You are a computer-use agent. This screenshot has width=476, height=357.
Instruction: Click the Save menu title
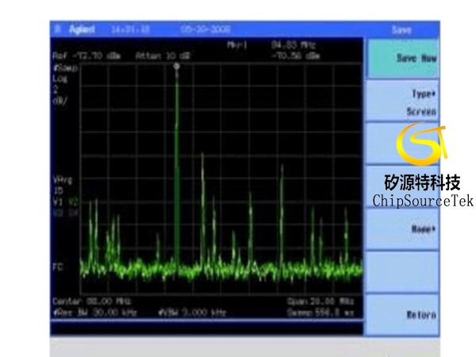pyautogui.click(x=401, y=30)
